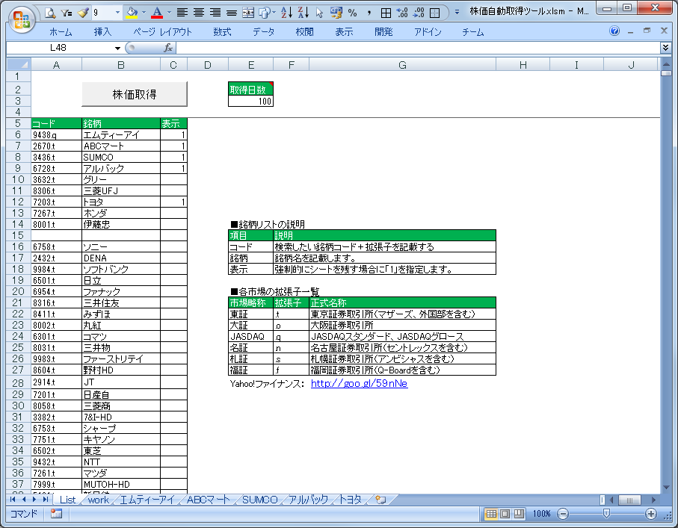Click the Select All corner button
The height and width of the screenshot is (528, 678).
pos(19,65)
